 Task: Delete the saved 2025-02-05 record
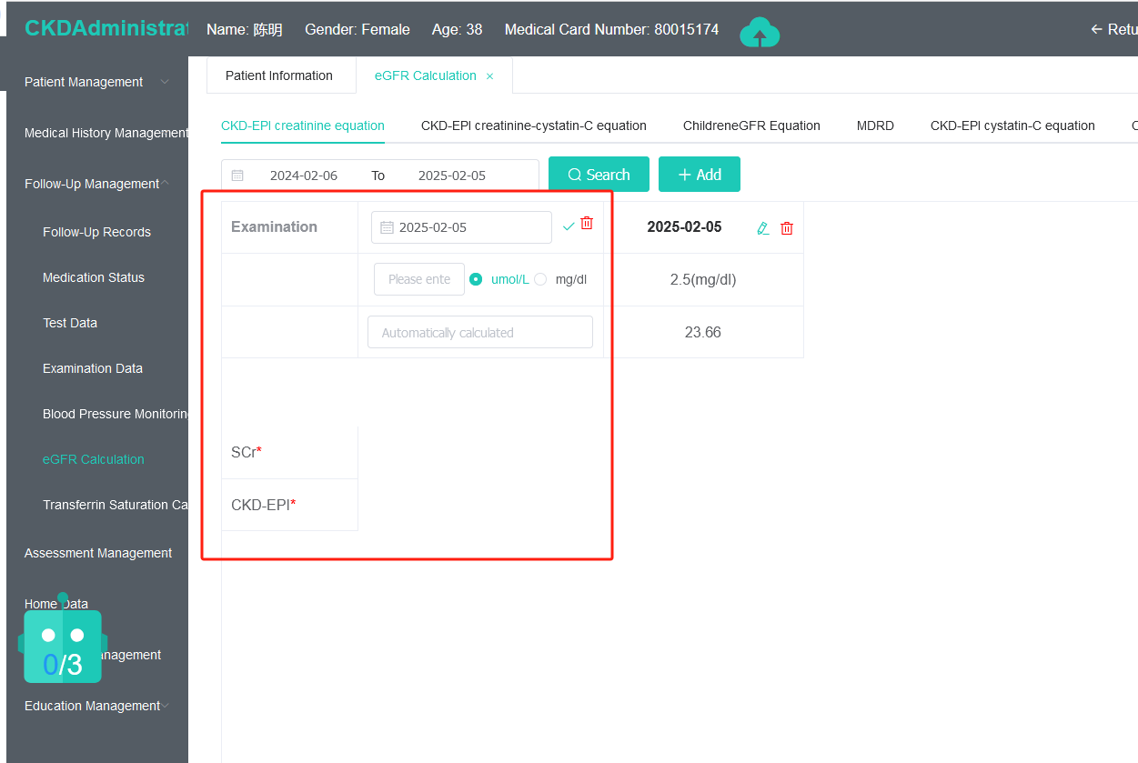787,228
